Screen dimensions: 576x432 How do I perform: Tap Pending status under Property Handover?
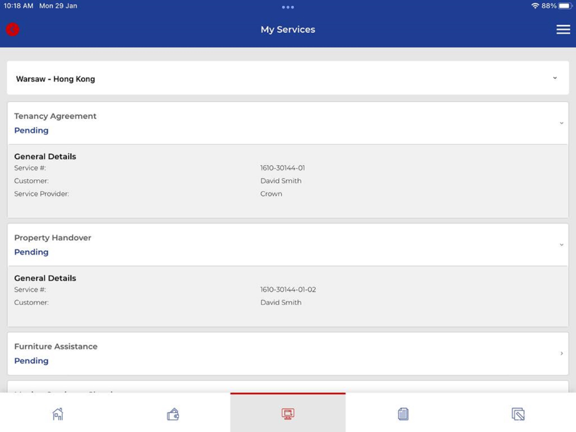point(31,252)
